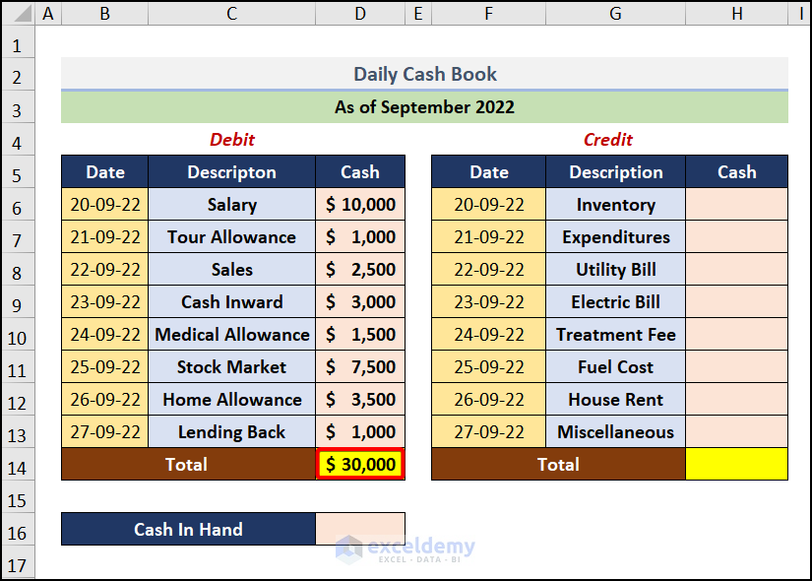Select the Home Allowance cell
The width and height of the screenshot is (812, 581).
231,400
